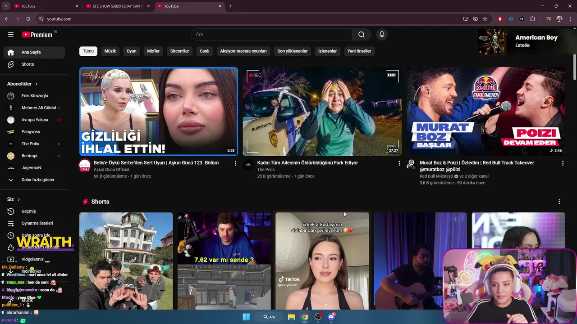Click the search magnifier button
This screenshot has height=324, width=577.
click(x=362, y=35)
